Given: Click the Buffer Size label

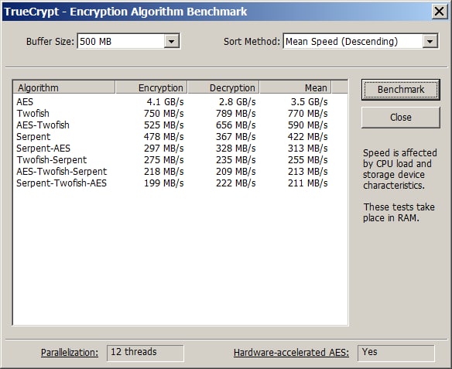Looking at the screenshot, I should (x=50, y=42).
